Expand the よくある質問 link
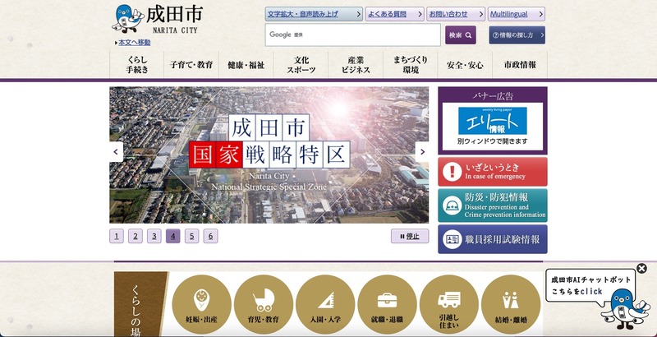 coord(395,14)
